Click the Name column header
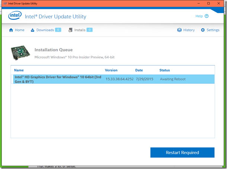 (x=19, y=70)
